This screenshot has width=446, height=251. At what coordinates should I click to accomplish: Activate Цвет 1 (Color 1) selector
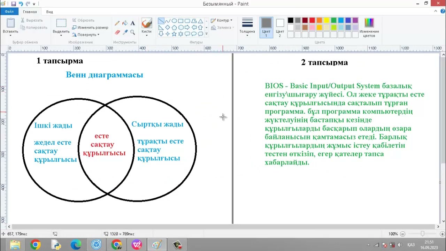tap(266, 28)
